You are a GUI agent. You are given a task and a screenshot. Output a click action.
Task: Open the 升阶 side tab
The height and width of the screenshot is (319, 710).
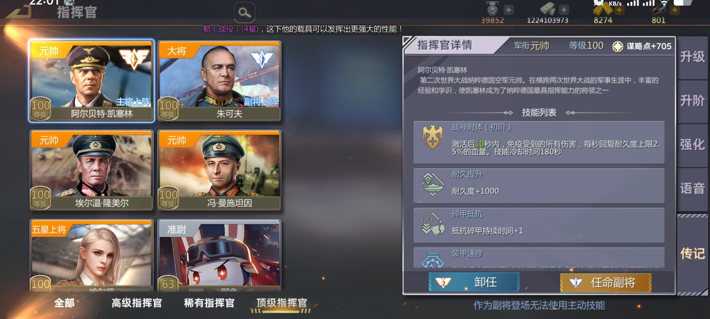click(692, 101)
